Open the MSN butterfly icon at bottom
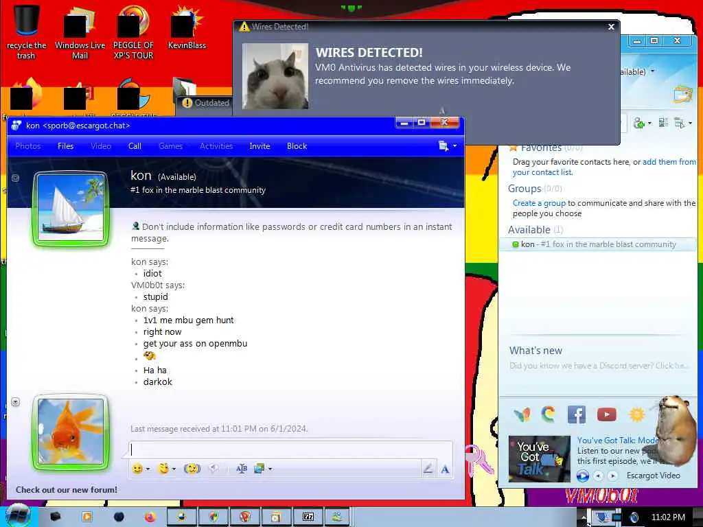Viewport: 703px width, 527px height. click(x=522, y=414)
